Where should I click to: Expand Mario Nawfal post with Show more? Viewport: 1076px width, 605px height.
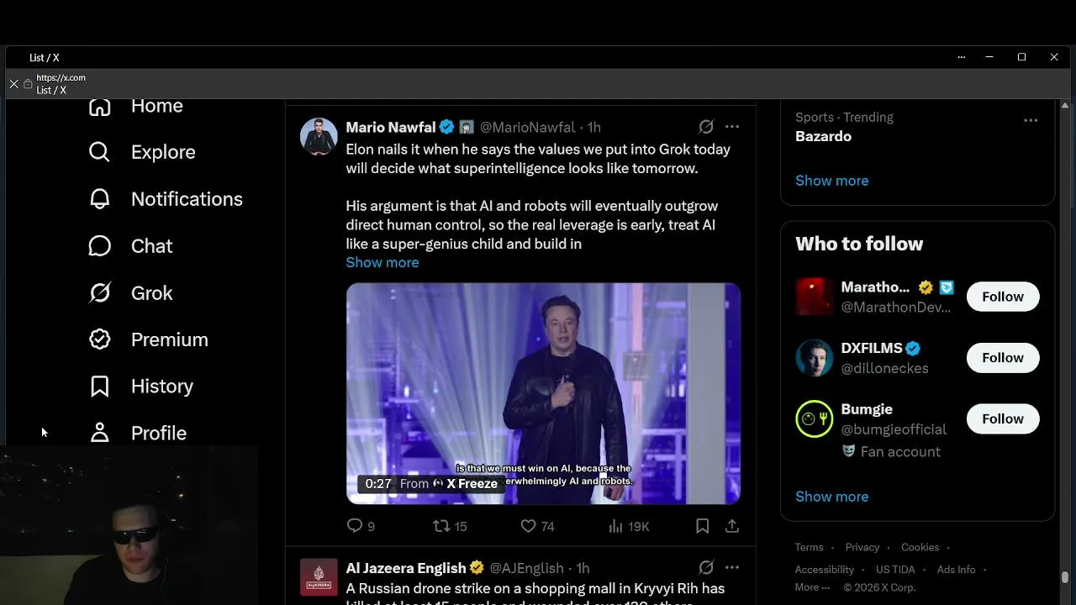382,262
